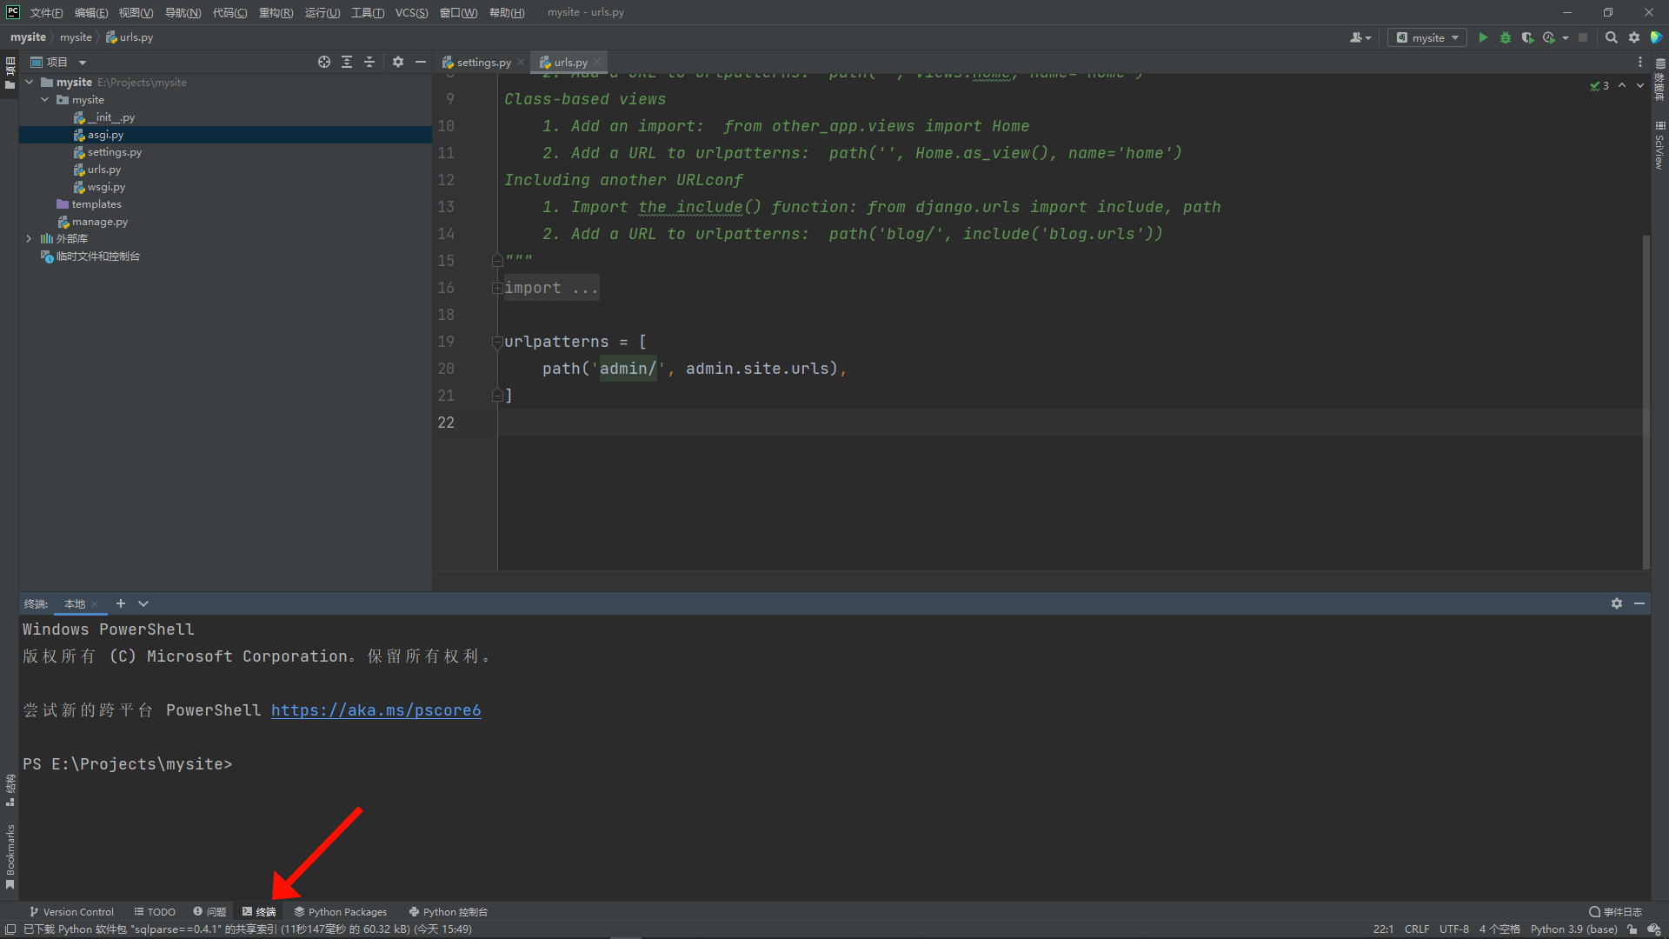Click Python 3.9 (base) interpreter selector

coord(1573,929)
